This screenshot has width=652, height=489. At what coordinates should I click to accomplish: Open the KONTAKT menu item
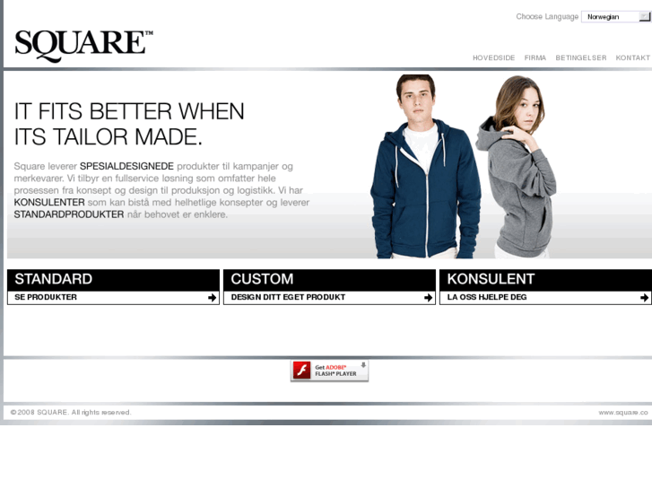[x=632, y=57]
